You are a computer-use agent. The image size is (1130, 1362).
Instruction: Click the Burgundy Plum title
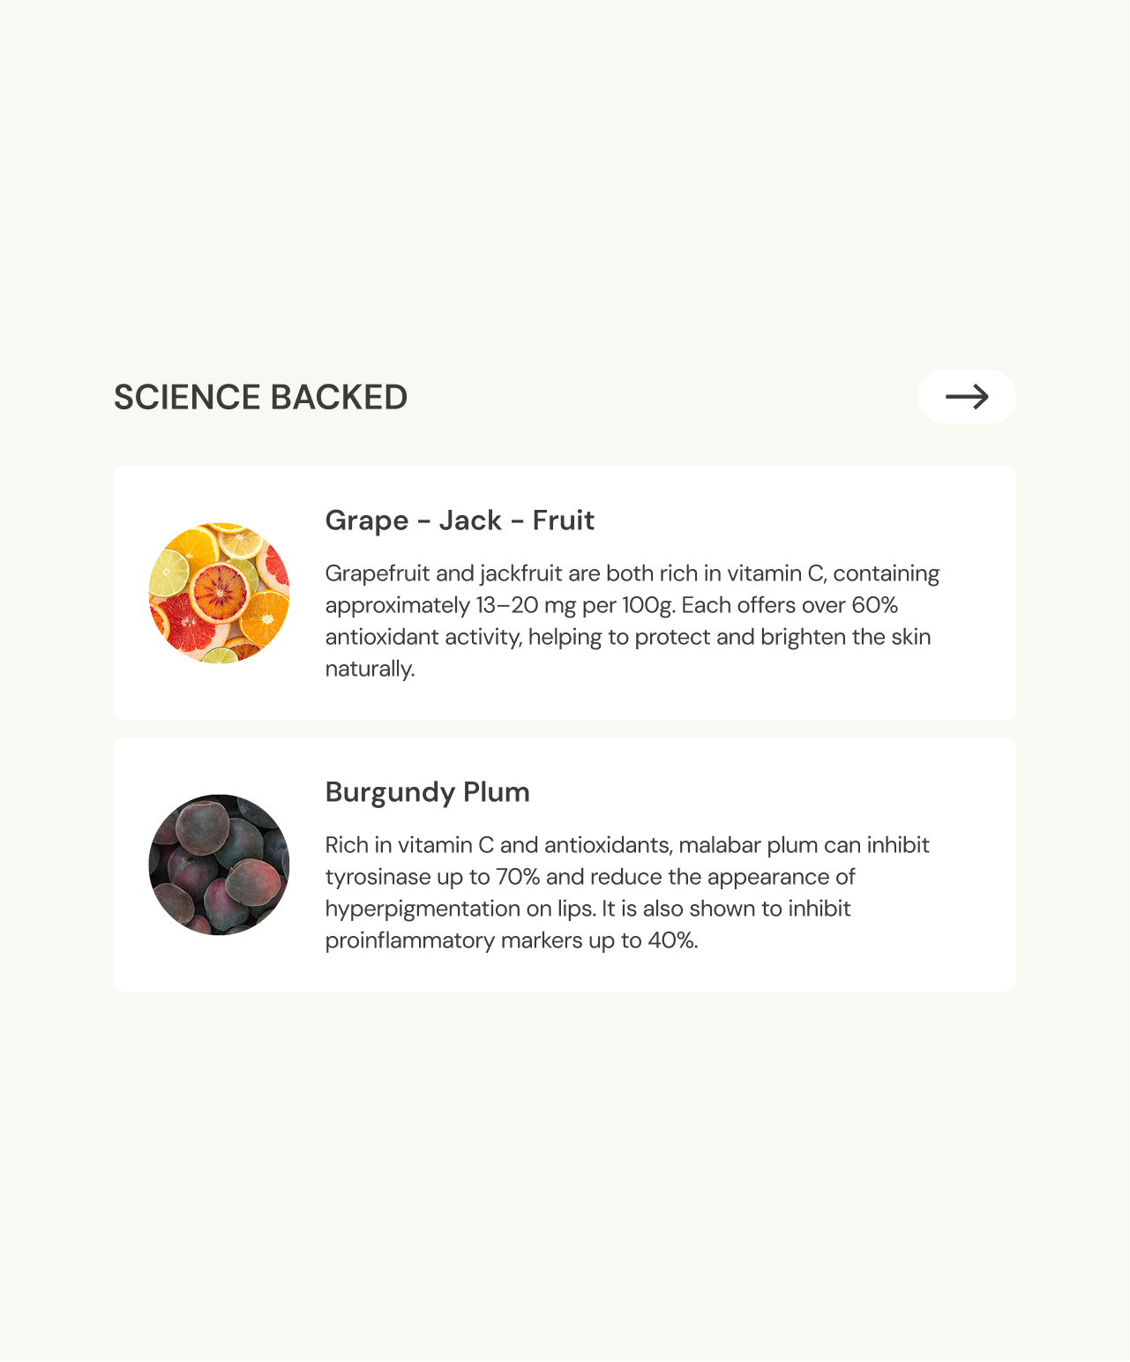(x=427, y=792)
